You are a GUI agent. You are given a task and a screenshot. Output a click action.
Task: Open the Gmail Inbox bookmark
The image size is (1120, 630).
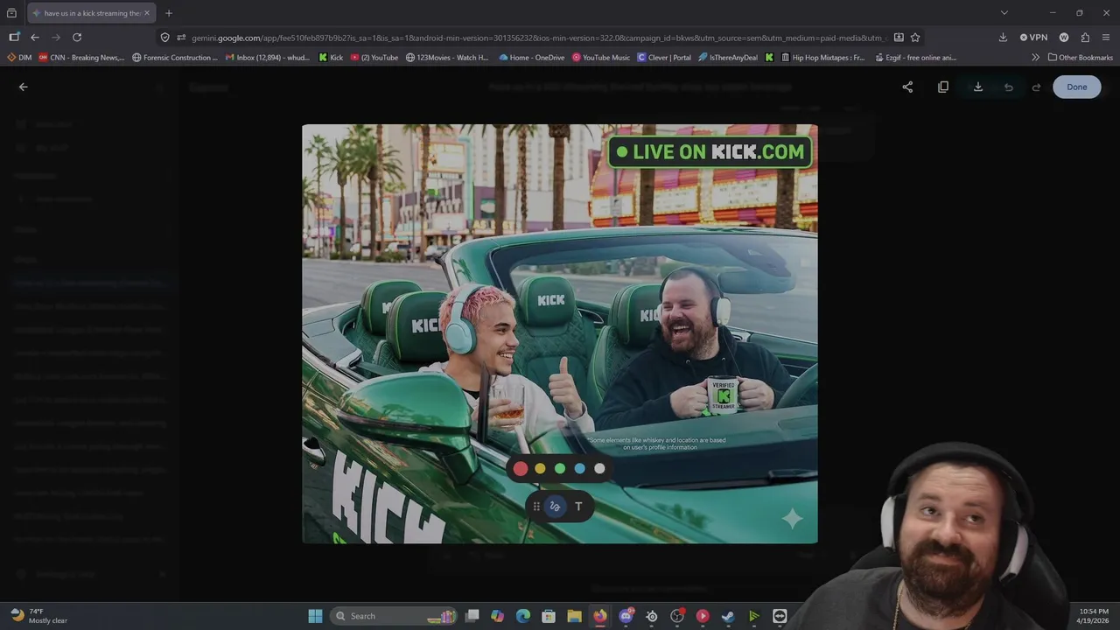coord(267,58)
